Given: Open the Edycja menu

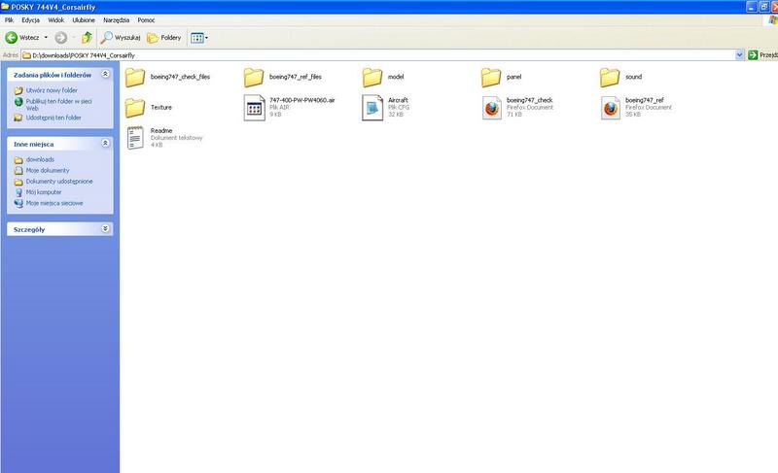Looking at the screenshot, I should 30,20.
